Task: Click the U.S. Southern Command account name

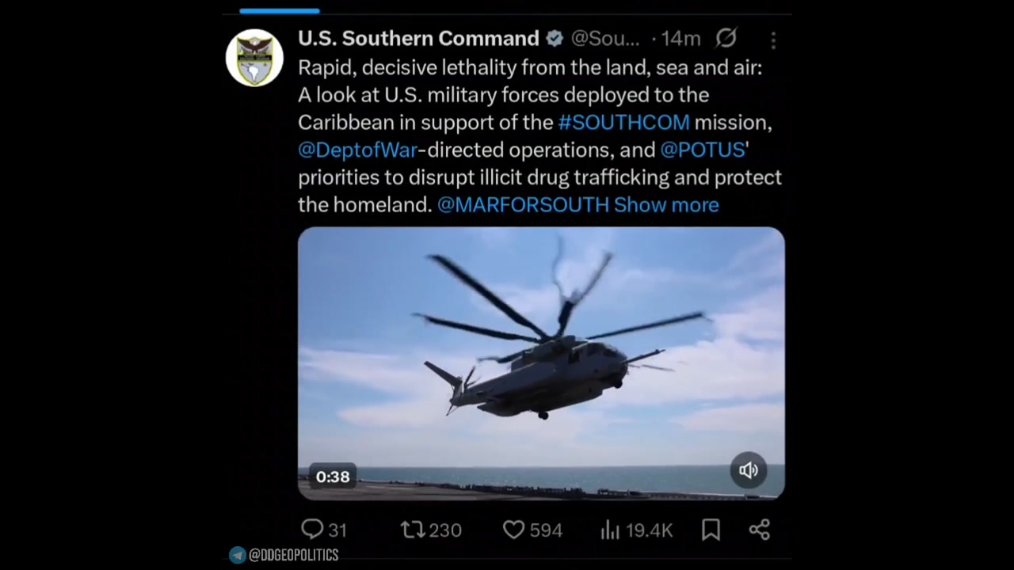Action: click(418, 38)
